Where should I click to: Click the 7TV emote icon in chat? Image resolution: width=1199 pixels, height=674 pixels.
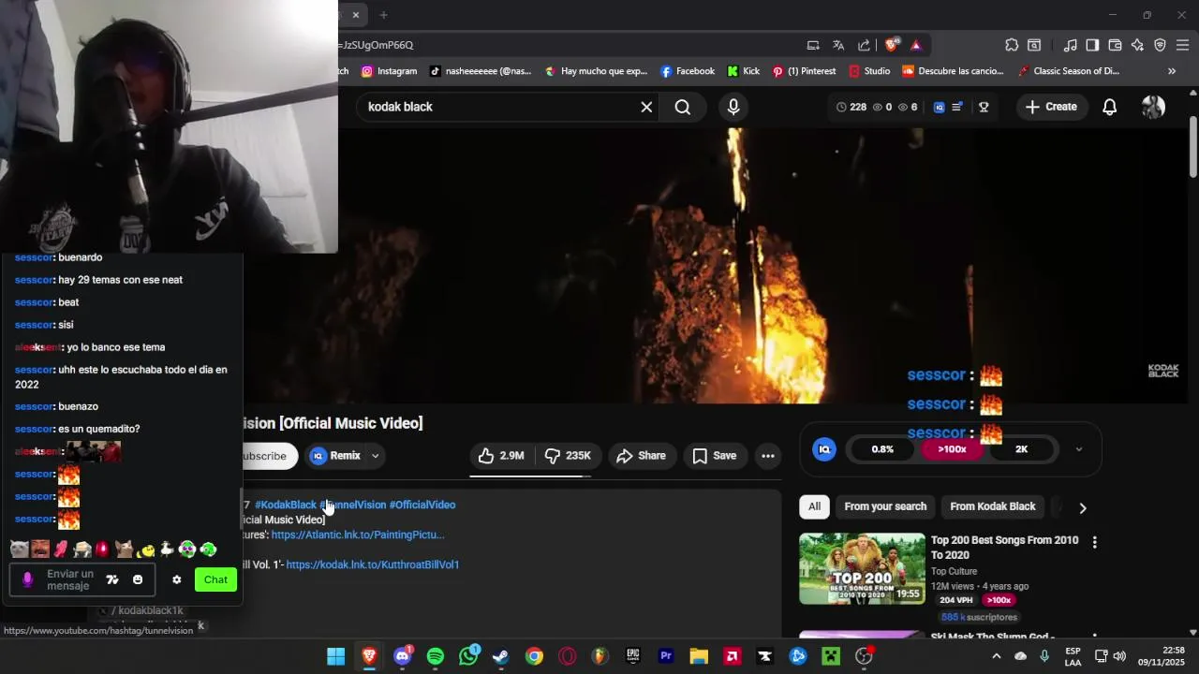[112, 579]
